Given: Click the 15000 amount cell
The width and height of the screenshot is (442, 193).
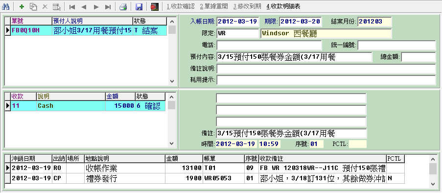Looking at the screenshot, I should tap(120, 106).
